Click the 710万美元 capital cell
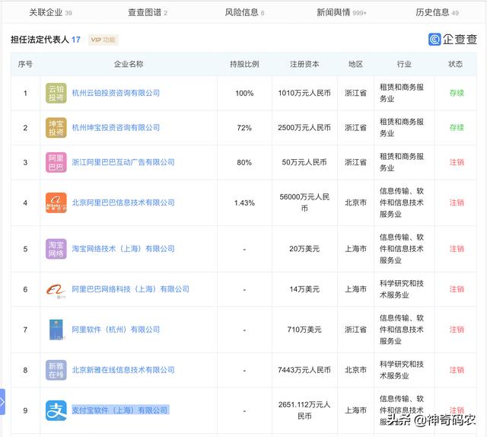 coord(304,330)
